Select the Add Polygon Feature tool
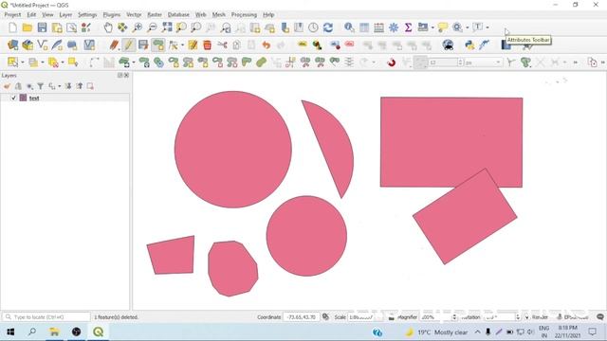 (x=158, y=45)
